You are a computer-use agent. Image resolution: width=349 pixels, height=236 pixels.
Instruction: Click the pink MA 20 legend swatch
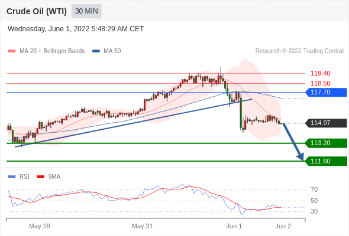12,51
